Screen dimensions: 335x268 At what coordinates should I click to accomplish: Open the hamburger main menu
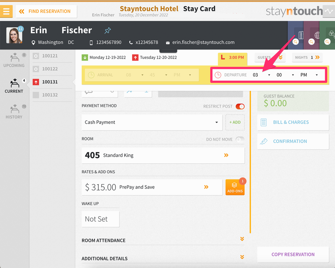[6, 11]
